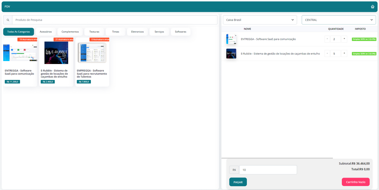Decrease E-Rubble quantity with minus button

click(x=327, y=53)
